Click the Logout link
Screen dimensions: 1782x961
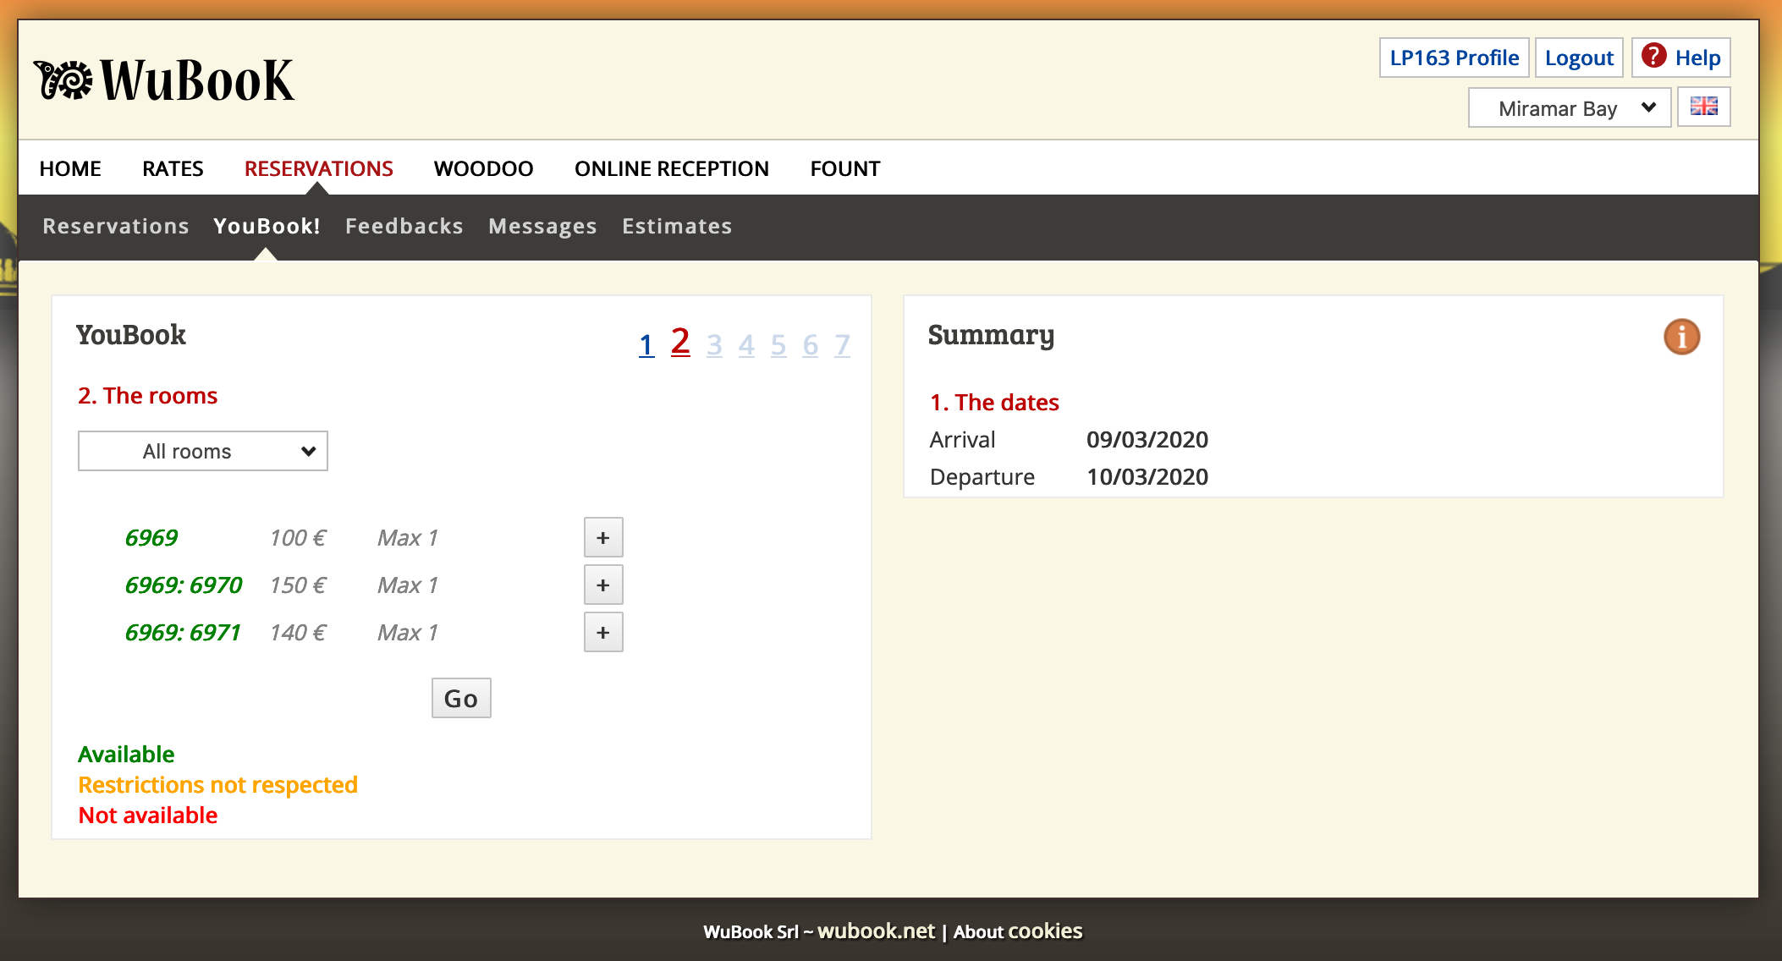point(1579,58)
